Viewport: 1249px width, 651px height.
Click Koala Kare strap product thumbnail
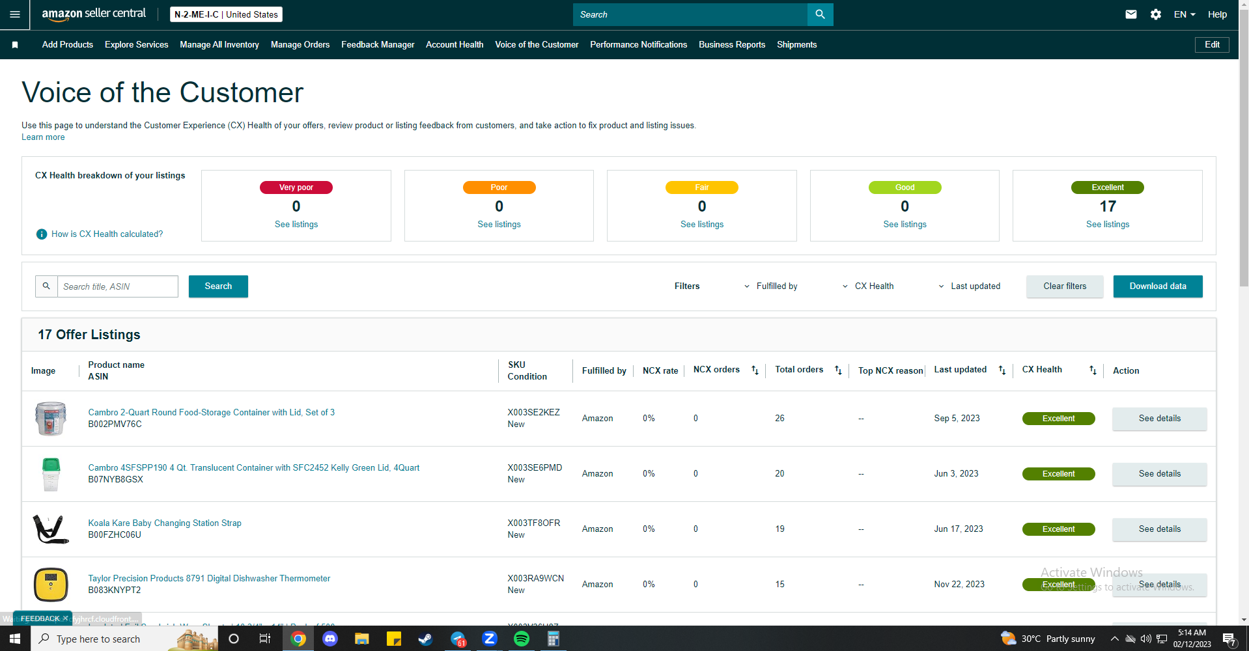(51, 529)
